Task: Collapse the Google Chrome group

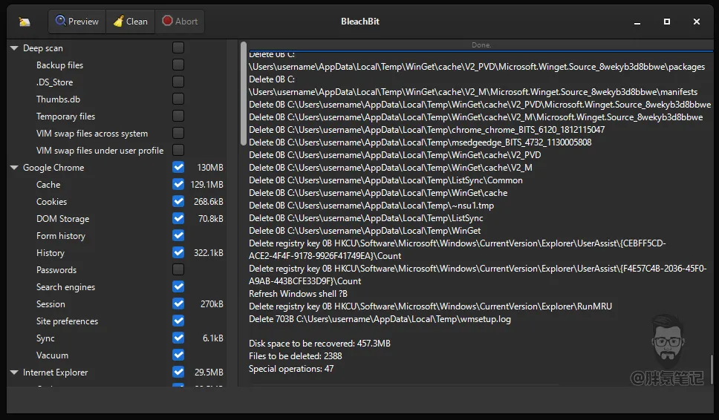Action: click(x=14, y=168)
